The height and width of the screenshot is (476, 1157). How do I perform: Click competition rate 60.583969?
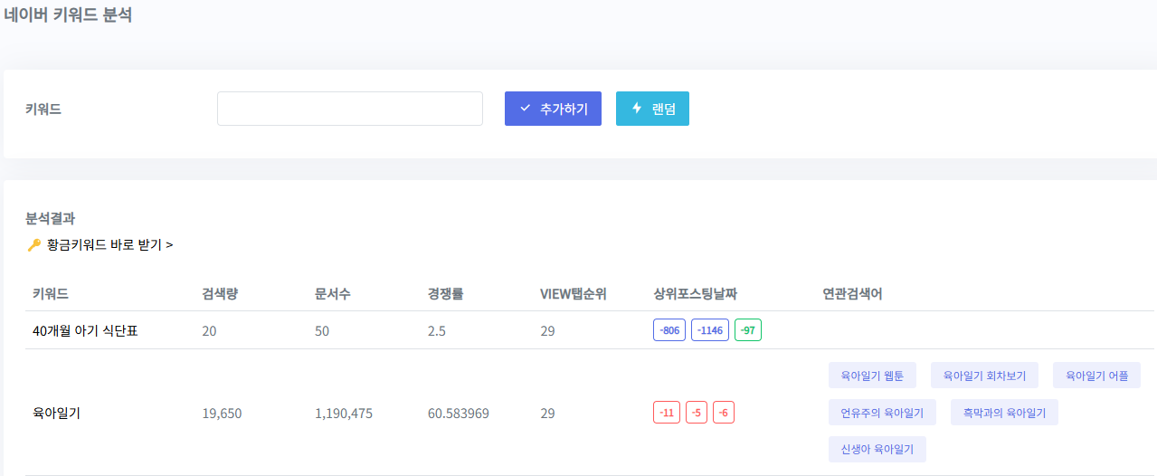(x=459, y=414)
